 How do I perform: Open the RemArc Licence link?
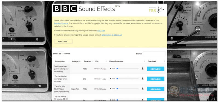pos(61,24)
